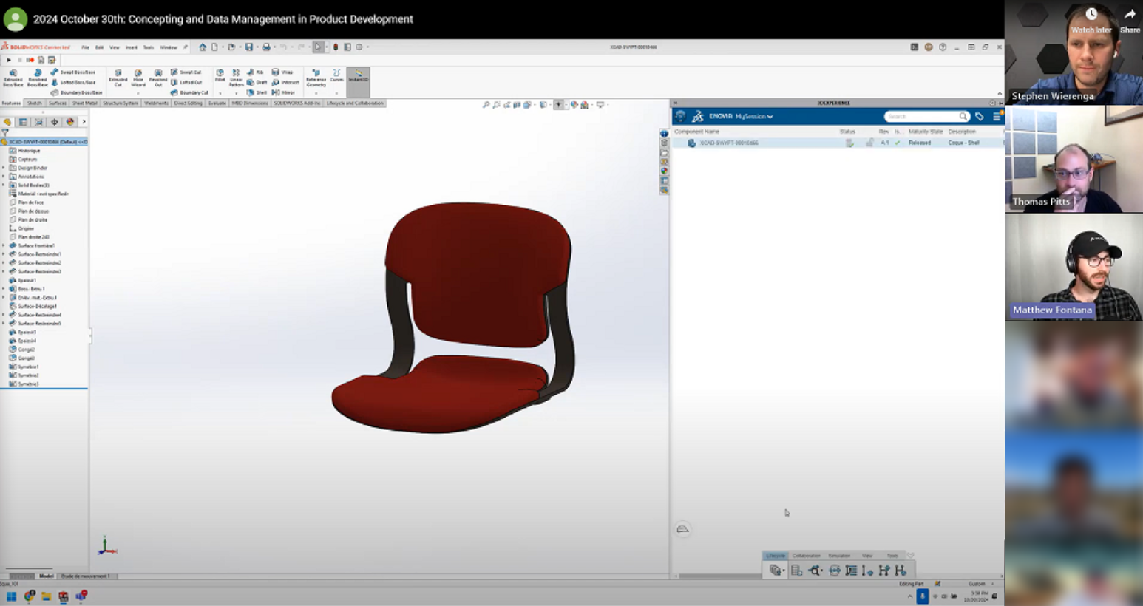Screen dimensions: 1143x606
Task: Click the Home icon in top toolbar
Action: click(x=203, y=47)
